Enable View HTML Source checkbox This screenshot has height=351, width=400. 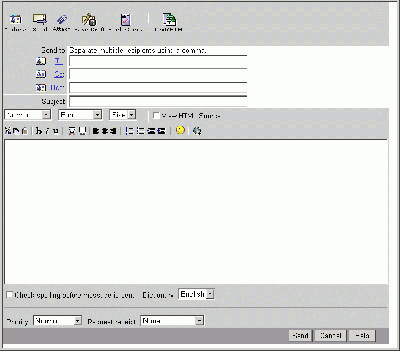click(x=156, y=116)
